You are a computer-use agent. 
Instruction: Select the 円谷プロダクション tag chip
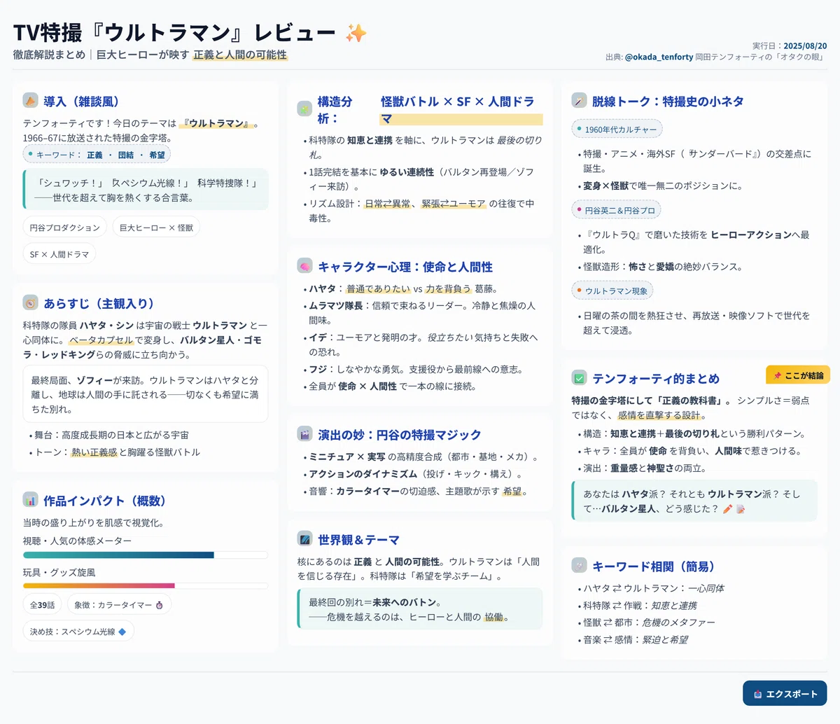[x=65, y=227]
